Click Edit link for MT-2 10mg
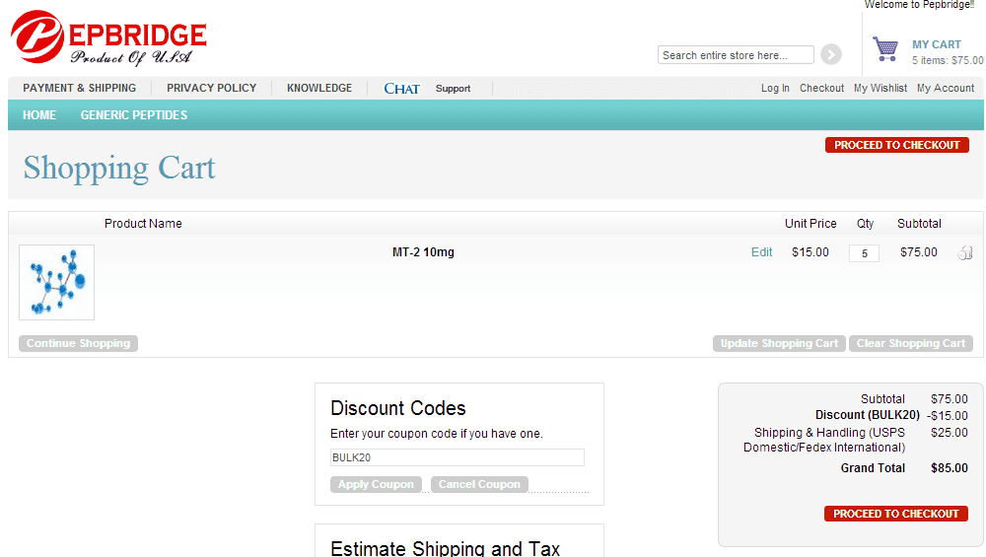The width and height of the screenshot is (986, 557). click(x=761, y=252)
